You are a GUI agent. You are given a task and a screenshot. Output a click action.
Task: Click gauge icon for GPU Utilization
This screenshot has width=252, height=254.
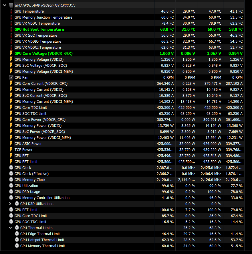click(x=11, y=186)
